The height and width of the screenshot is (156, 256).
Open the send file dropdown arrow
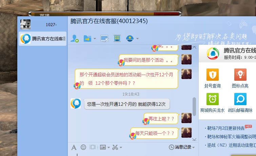tap(95, 39)
